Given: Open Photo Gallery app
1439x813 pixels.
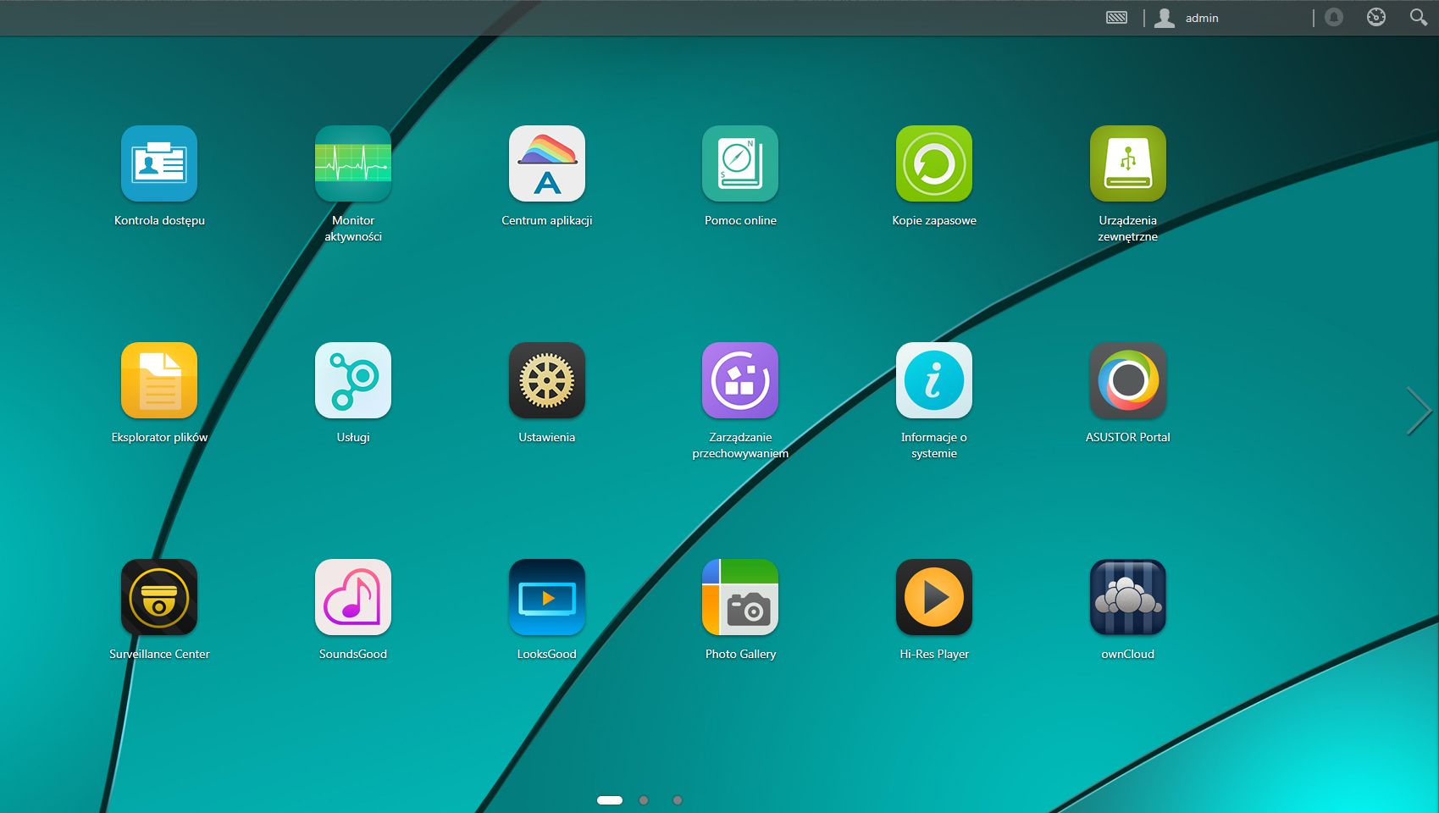Looking at the screenshot, I should [740, 597].
